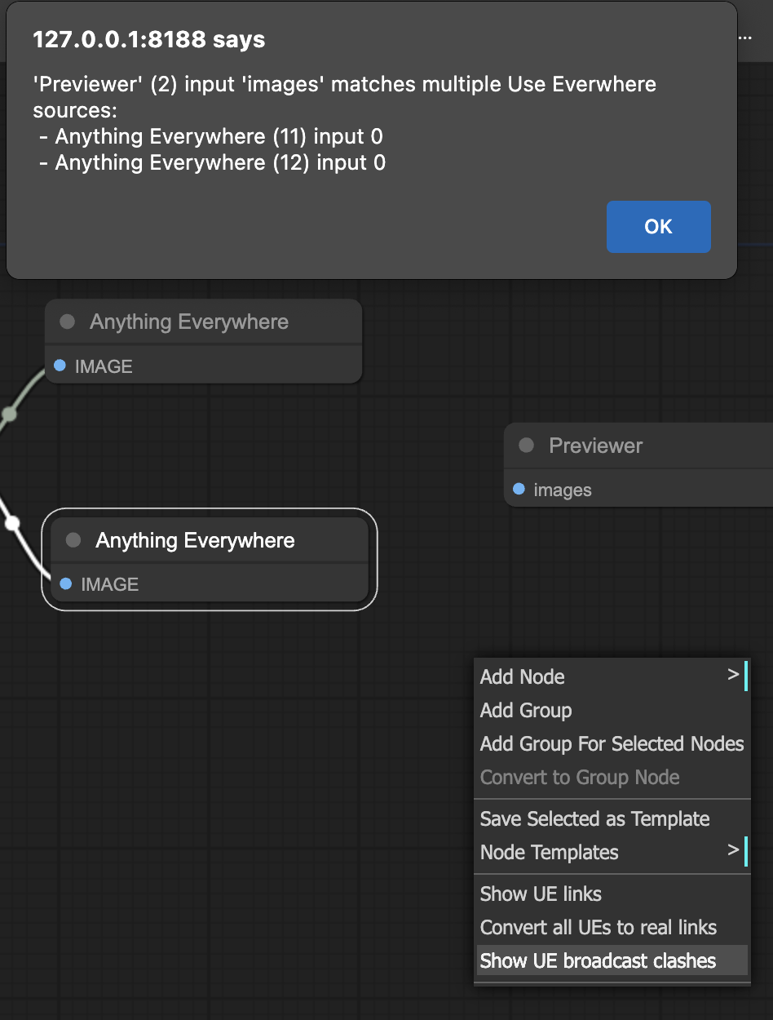
Task: Choose Add Group For Selected Nodes
Action: [x=612, y=743]
